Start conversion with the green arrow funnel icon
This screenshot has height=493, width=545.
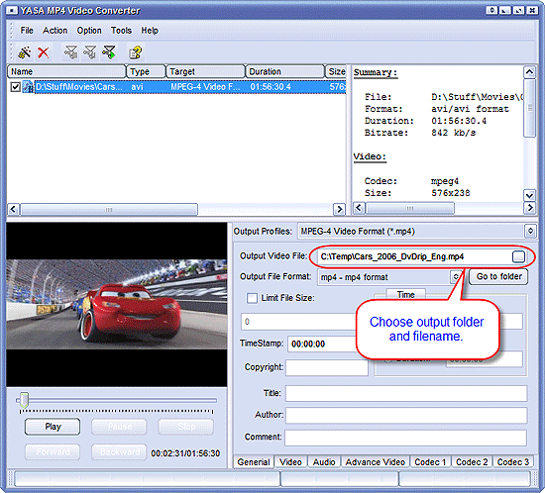click(x=109, y=52)
